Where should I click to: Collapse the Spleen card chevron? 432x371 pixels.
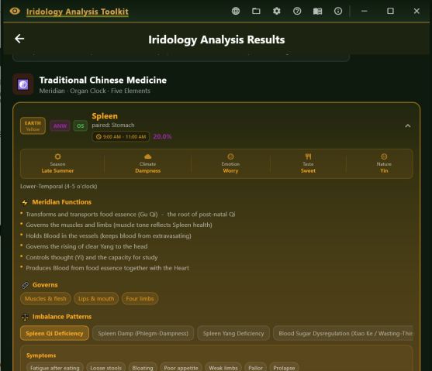click(x=408, y=126)
